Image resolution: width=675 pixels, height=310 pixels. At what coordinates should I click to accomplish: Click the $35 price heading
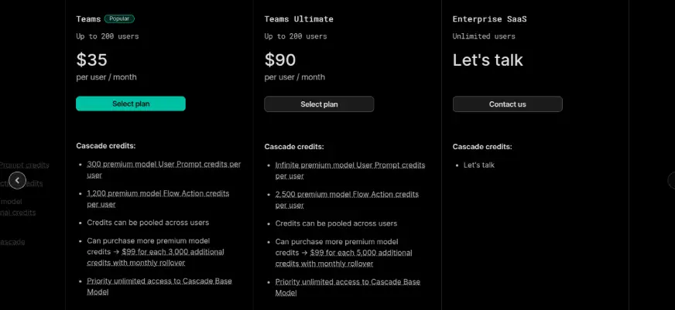92,60
